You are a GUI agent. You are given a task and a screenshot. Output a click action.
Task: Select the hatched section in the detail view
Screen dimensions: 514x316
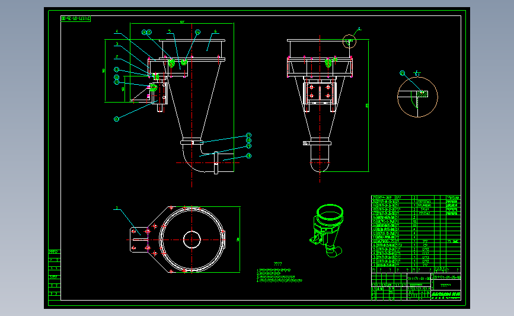[423, 94]
